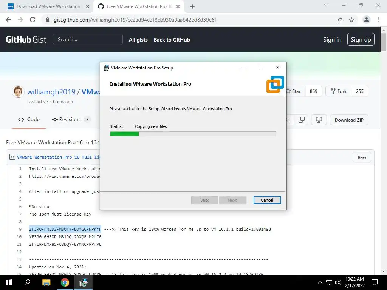Open the network icon in system tray
This screenshot has height=290, width=387.
(329, 282)
